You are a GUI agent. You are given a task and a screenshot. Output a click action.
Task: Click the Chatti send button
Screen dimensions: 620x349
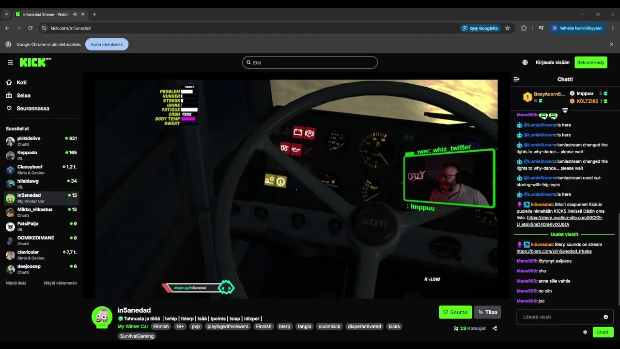point(603,332)
